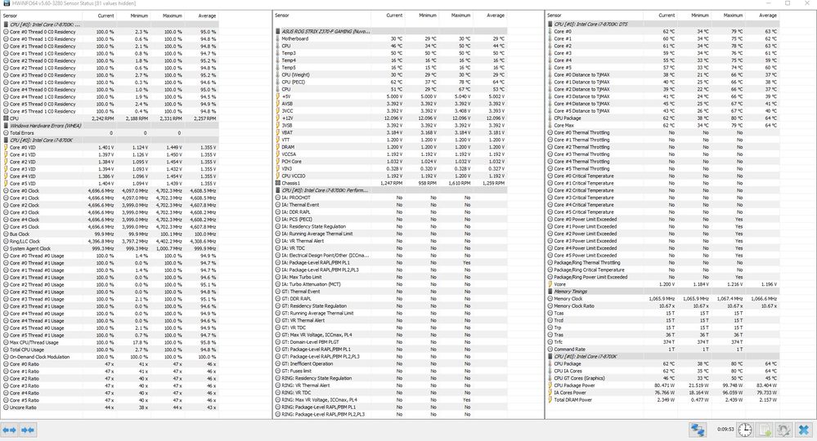Select the Uncore Ratio row
This screenshot has width=817, height=441.
pos(110,408)
